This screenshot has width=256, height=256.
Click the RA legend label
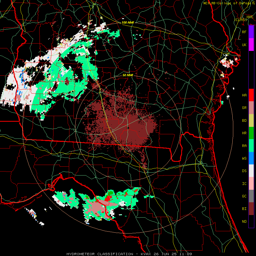pyautogui.click(x=244, y=146)
